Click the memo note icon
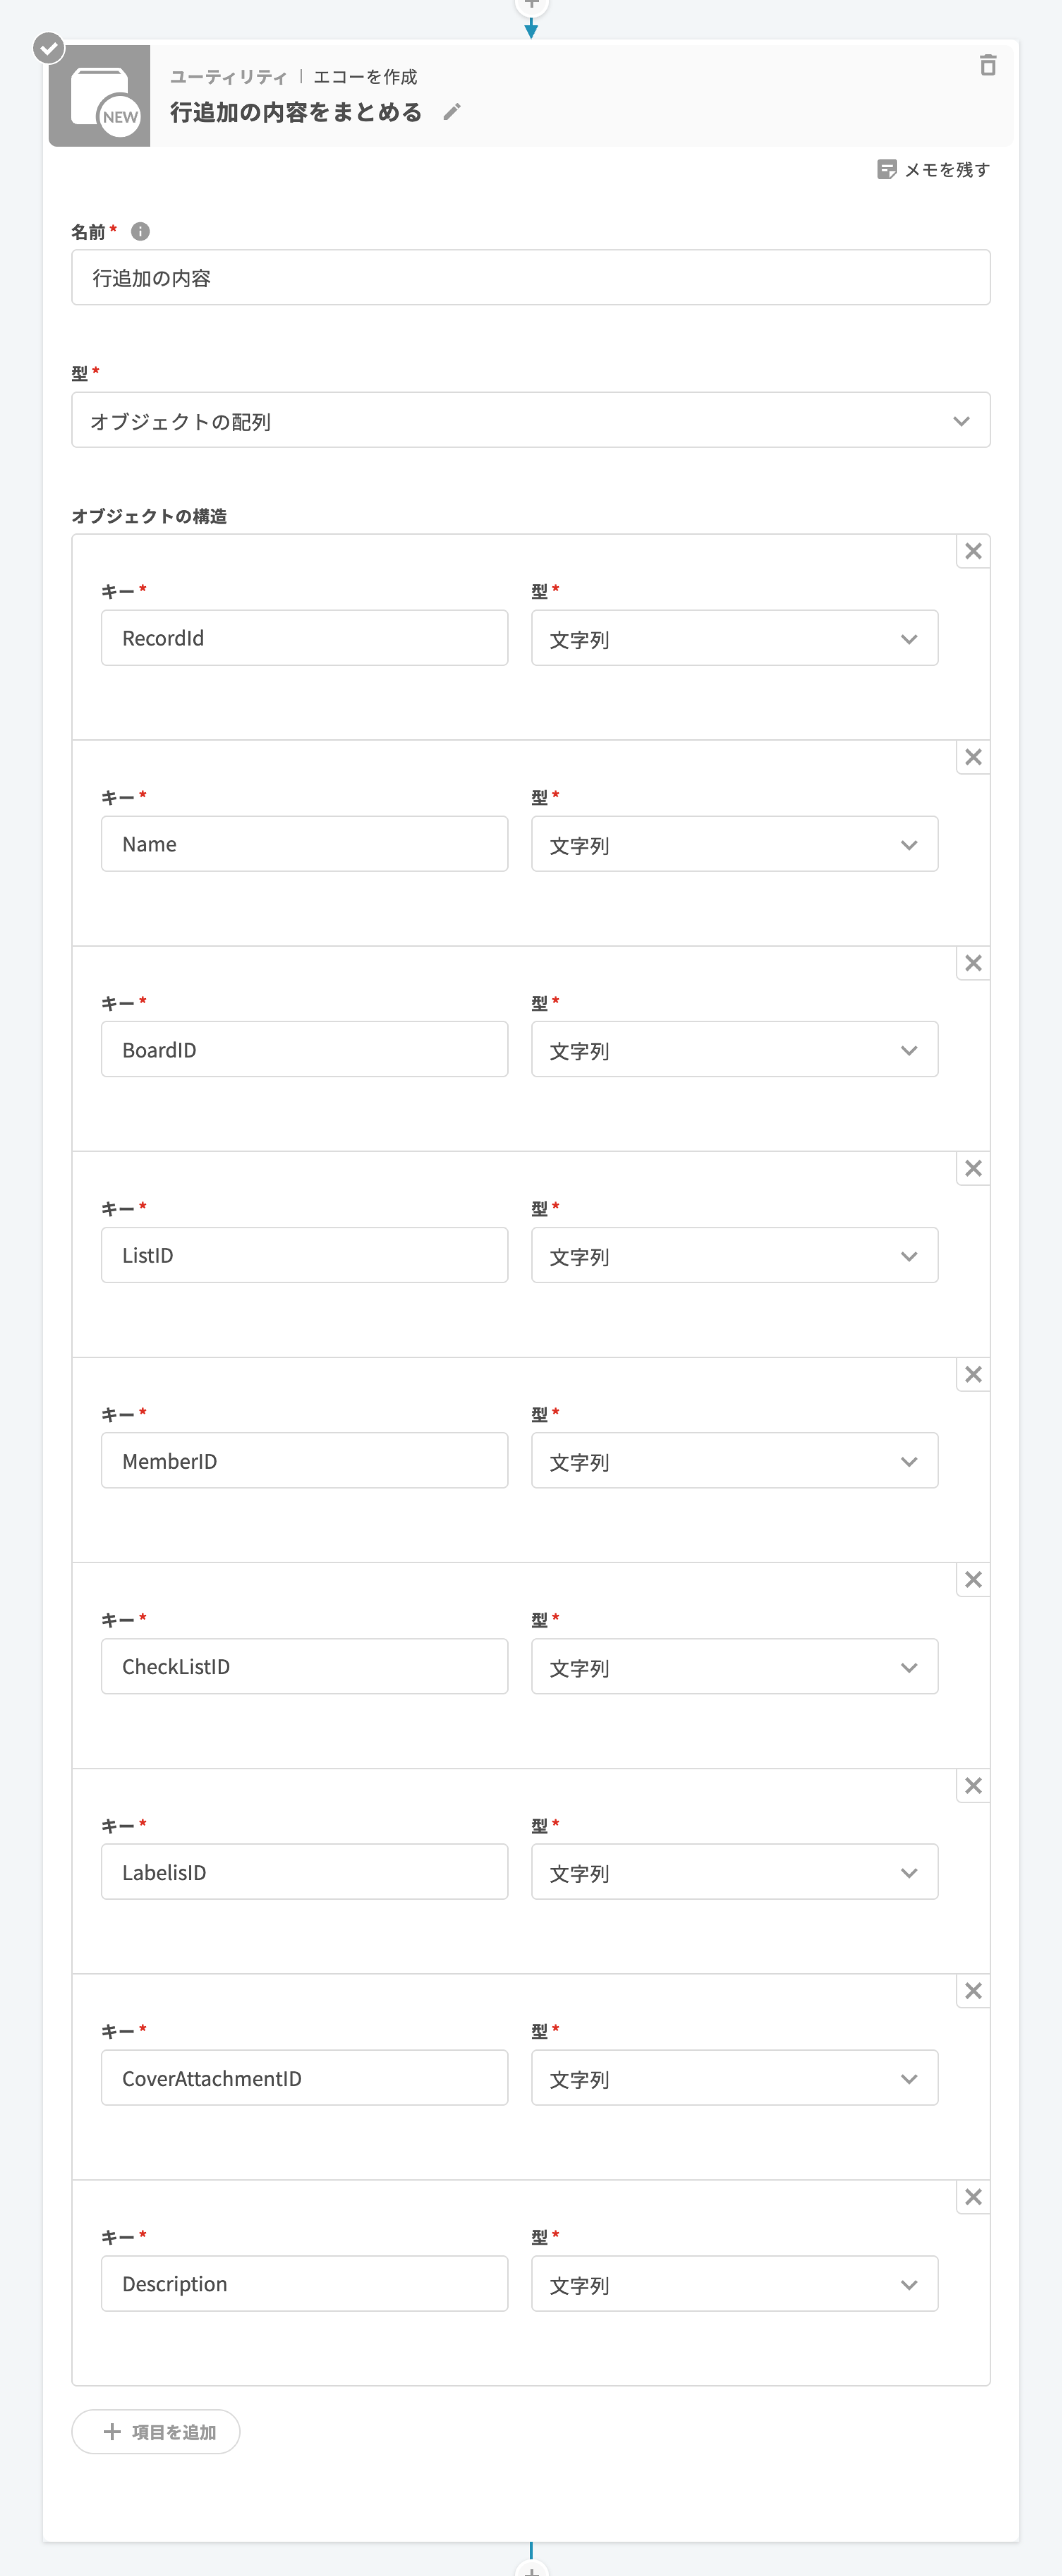 click(886, 170)
